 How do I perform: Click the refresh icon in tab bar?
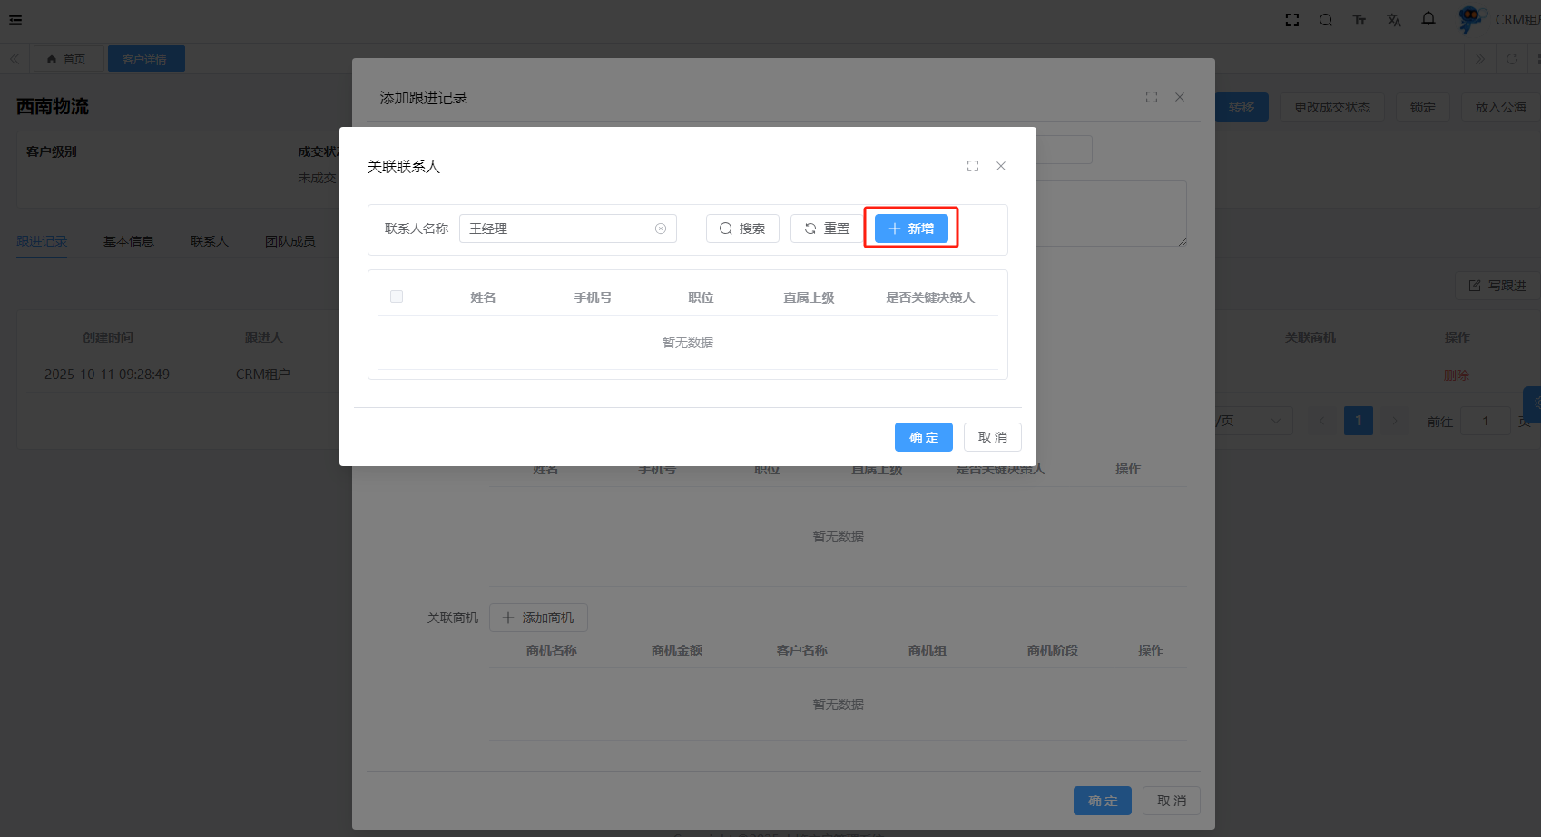1512,59
